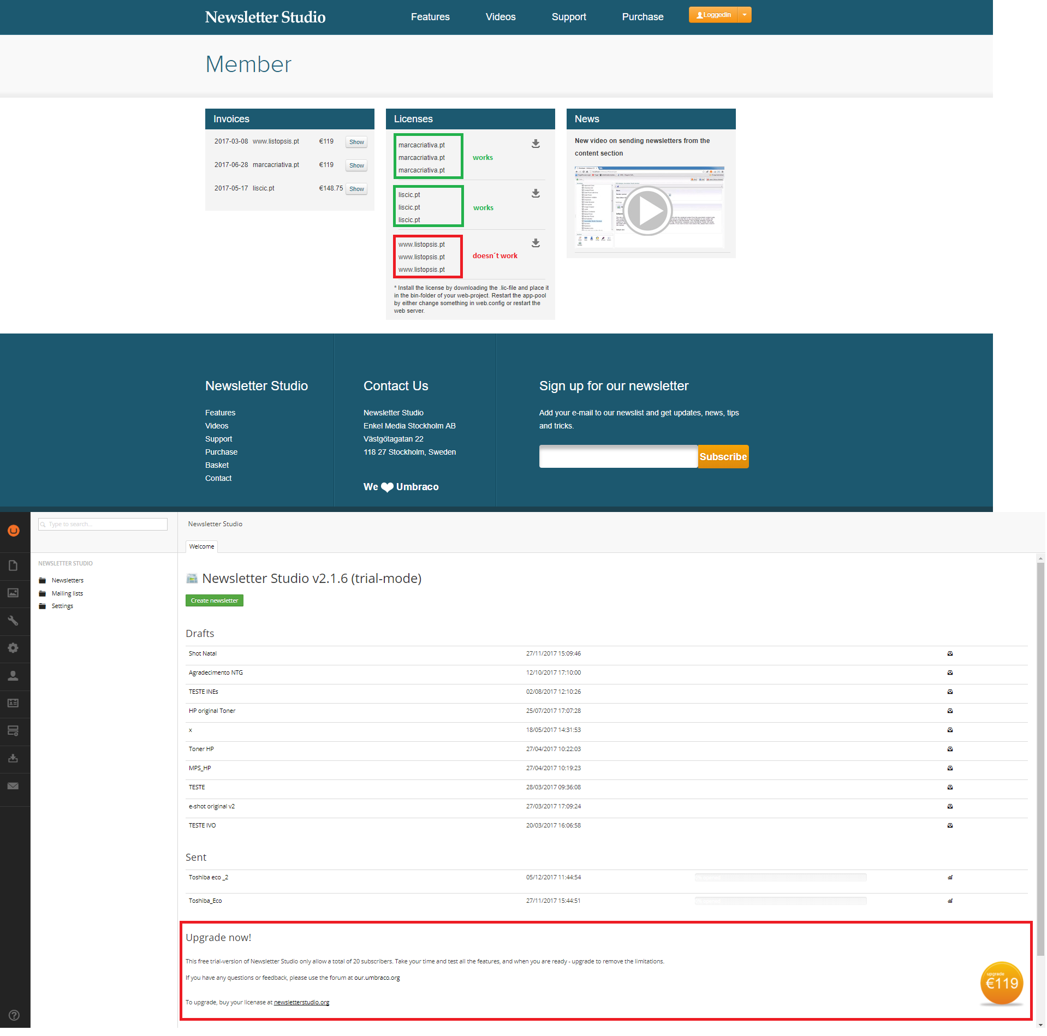The image size is (1047, 1036).
Task: Switch to the Welcome tab
Action: (201, 547)
